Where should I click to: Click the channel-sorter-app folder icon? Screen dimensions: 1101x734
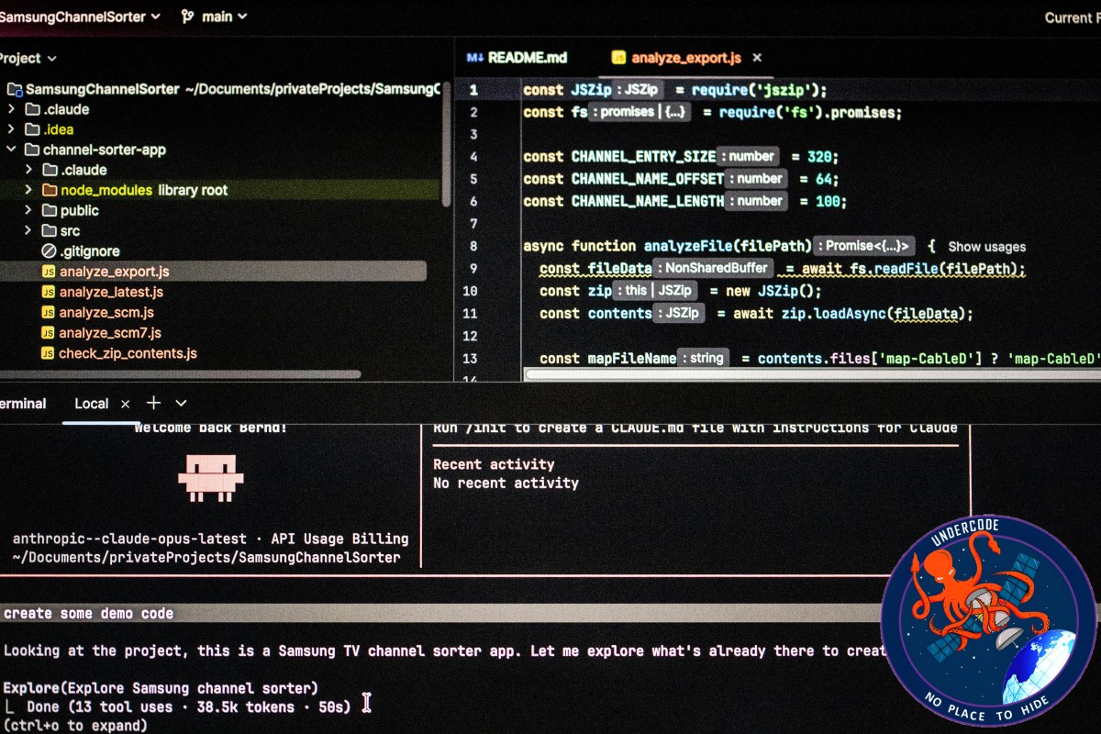(32, 150)
